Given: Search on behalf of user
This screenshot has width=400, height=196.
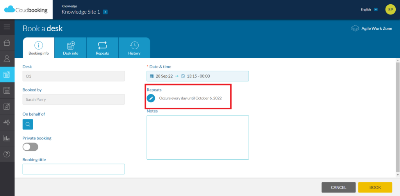Looking at the screenshot, I should [28, 125].
